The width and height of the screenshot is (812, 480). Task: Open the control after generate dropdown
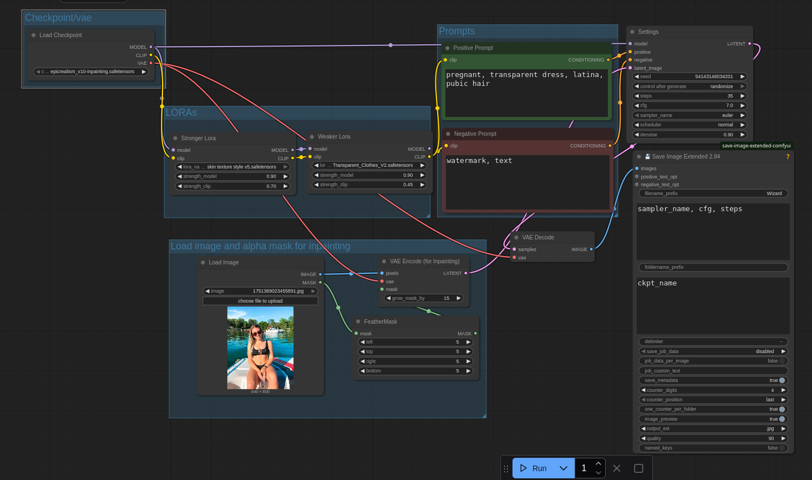pyautogui.click(x=689, y=86)
